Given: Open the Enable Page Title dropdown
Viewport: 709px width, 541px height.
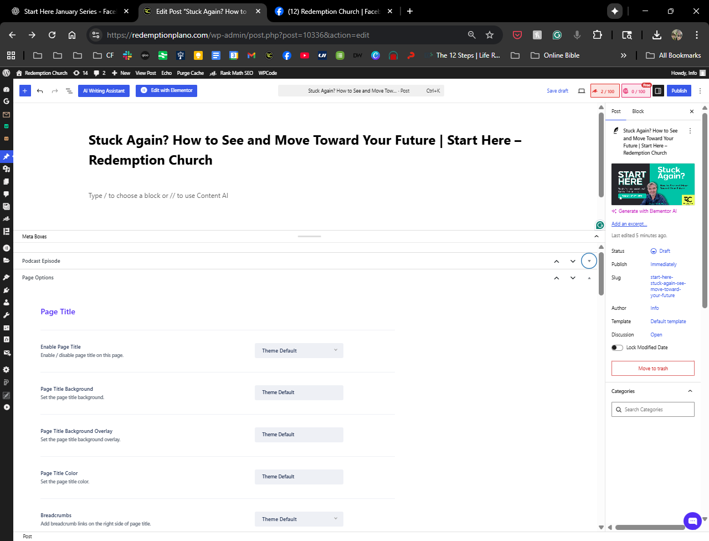Looking at the screenshot, I should [x=299, y=350].
